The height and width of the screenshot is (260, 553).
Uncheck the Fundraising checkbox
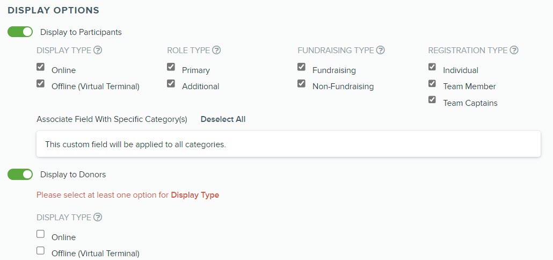pyautogui.click(x=301, y=67)
